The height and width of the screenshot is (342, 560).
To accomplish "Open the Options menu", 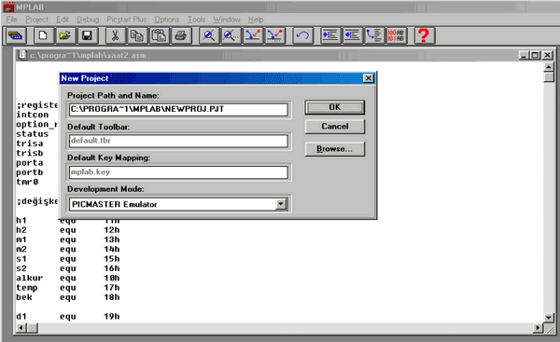I will tap(167, 20).
